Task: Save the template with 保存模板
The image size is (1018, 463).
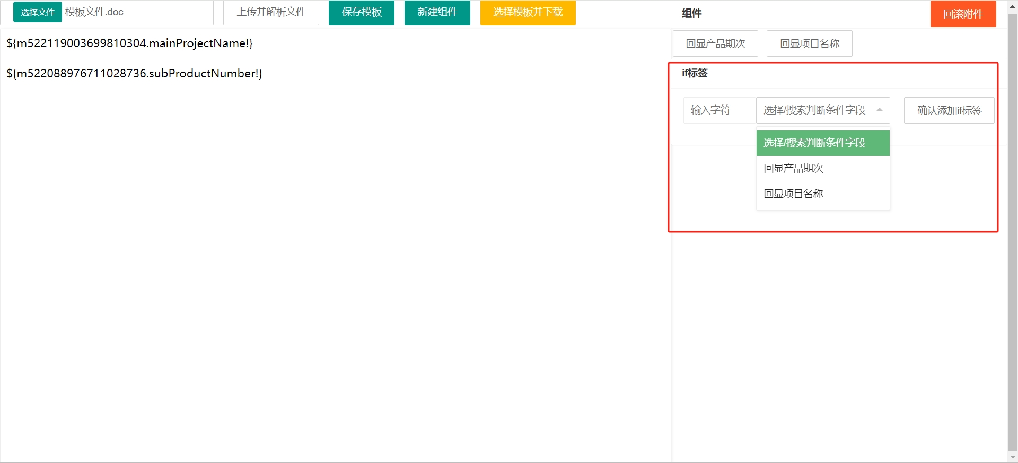Action: click(362, 12)
